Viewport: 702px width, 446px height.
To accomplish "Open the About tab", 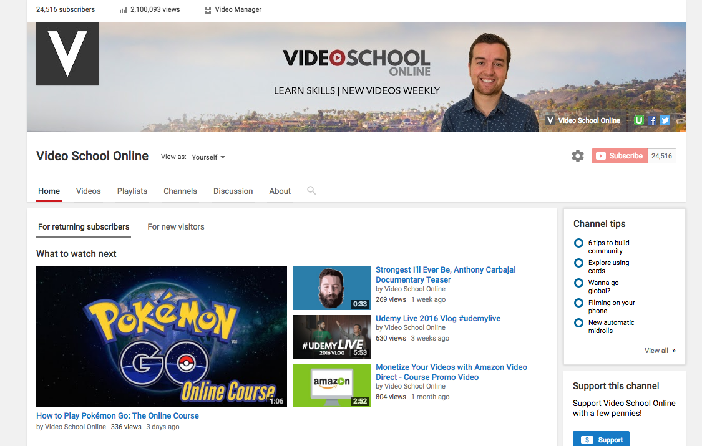I will click(280, 191).
